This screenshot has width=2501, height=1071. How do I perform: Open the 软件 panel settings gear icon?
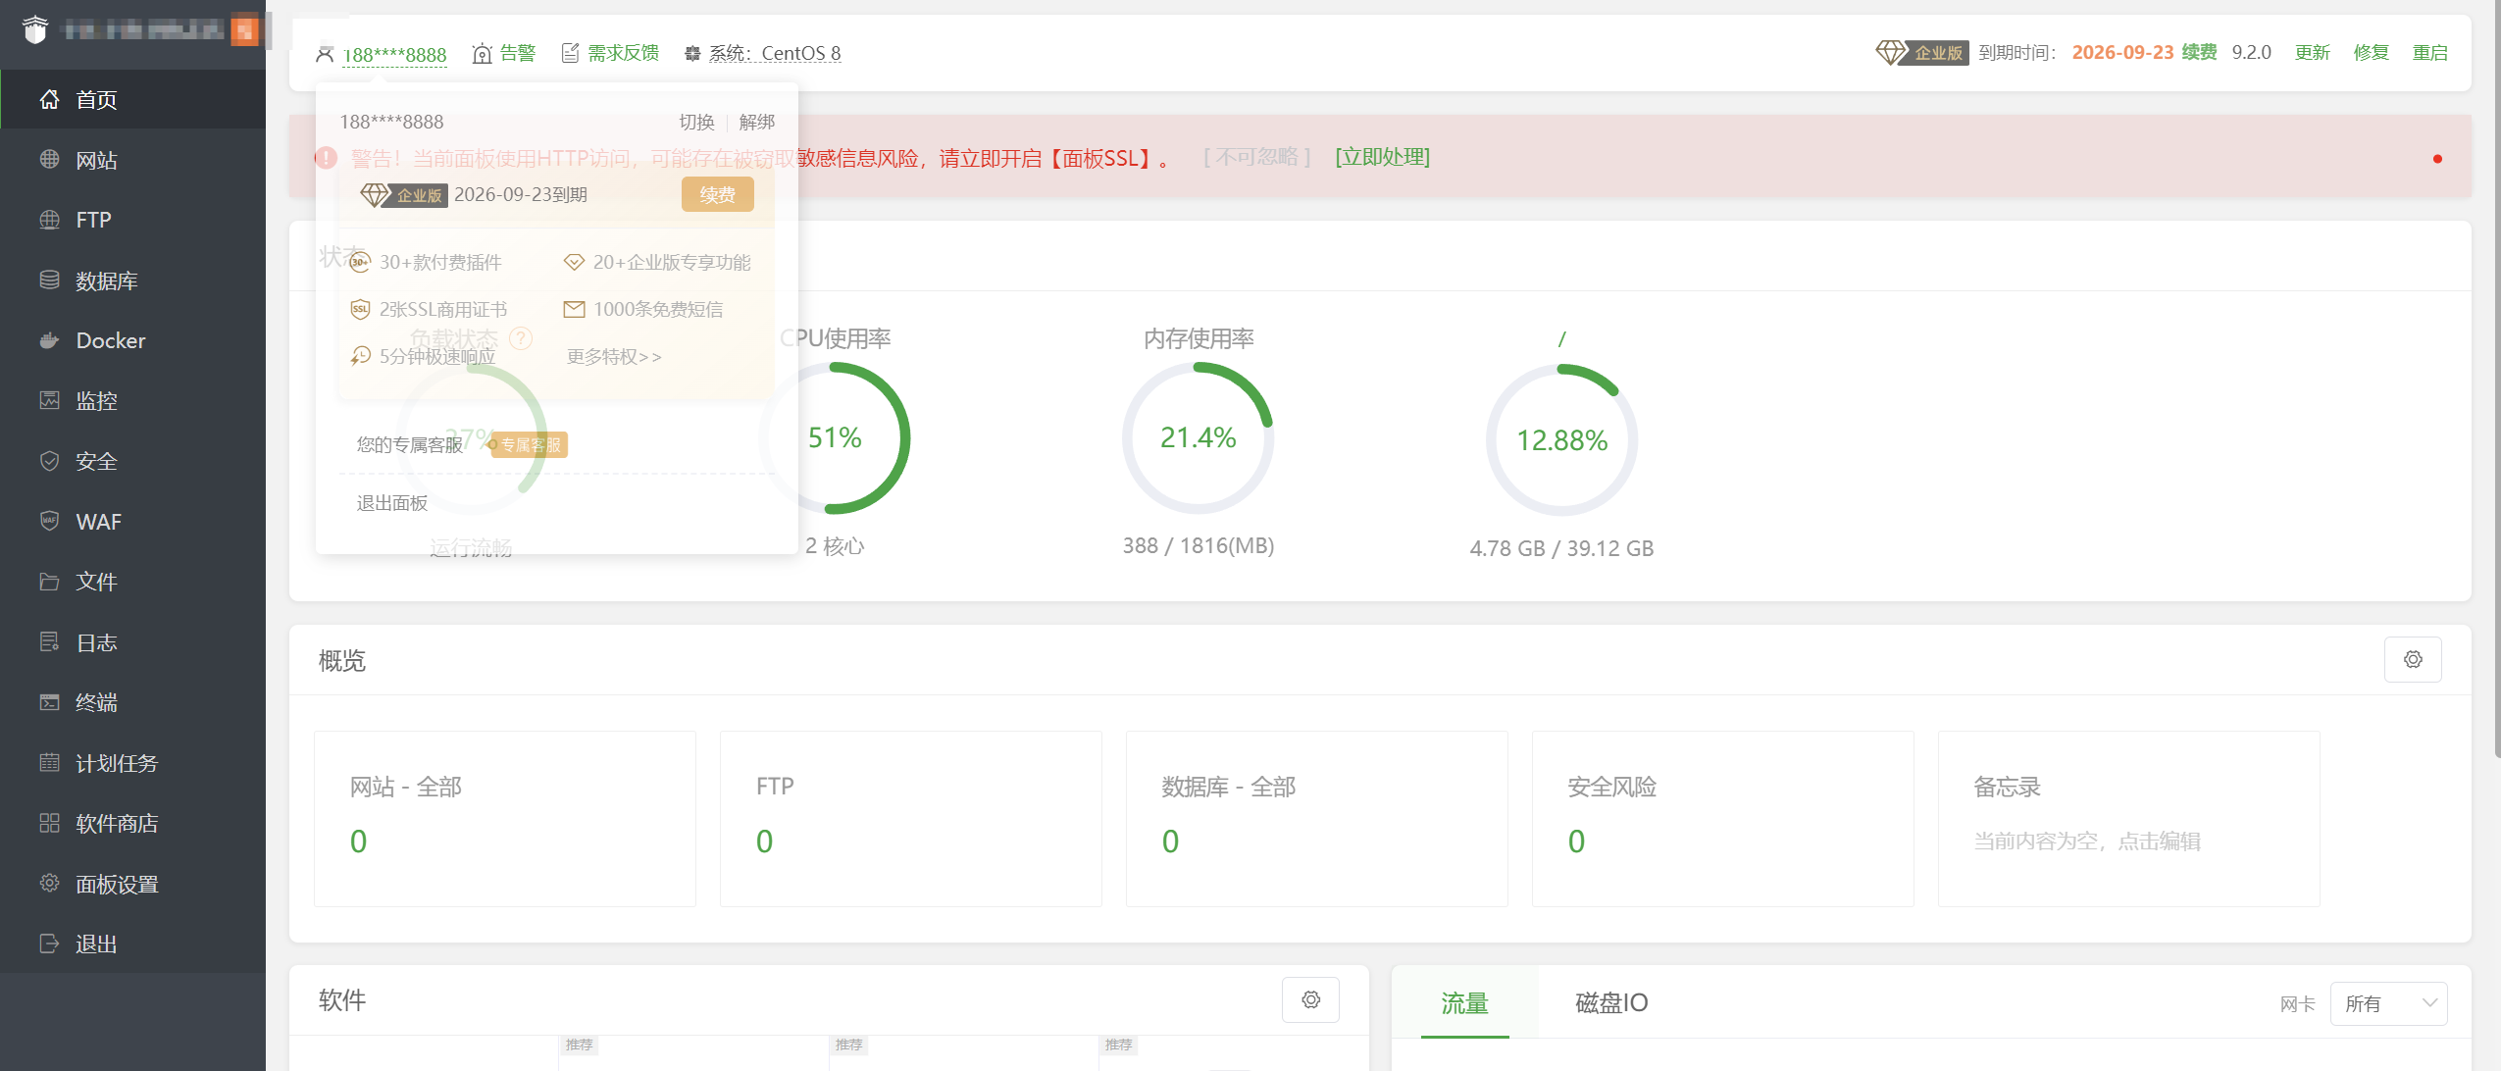point(1310,999)
